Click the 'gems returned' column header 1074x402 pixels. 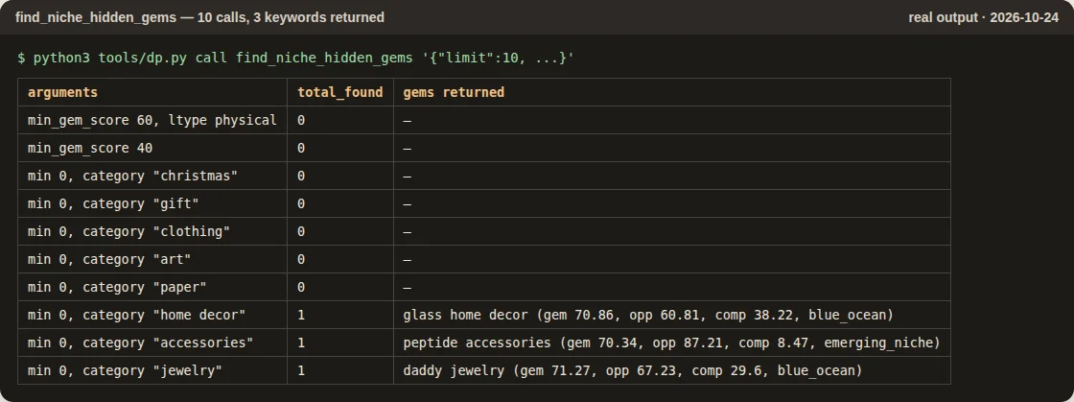[x=672, y=92]
